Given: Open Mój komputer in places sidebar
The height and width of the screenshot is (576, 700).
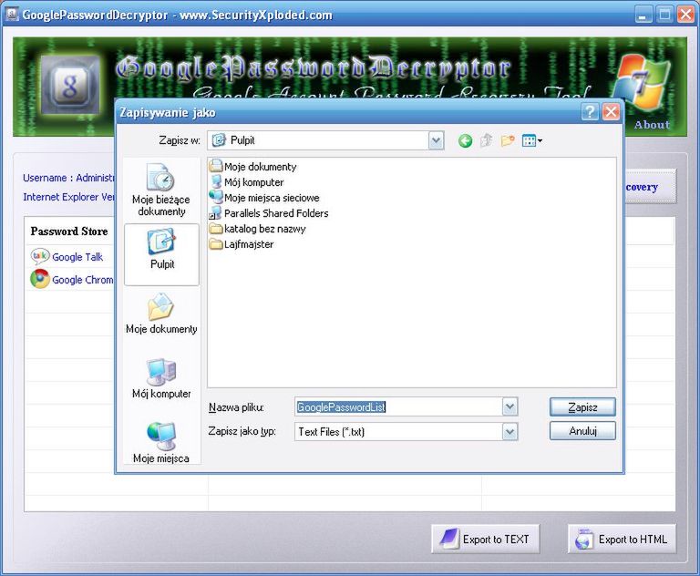Looking at the screenshot, I should click(x=161, y=378).
